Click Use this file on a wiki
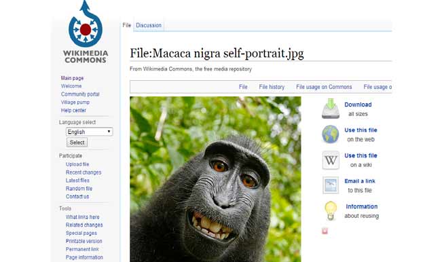This screenshot has width=442, height=262. pyautogui.click(x=361, y=160)
